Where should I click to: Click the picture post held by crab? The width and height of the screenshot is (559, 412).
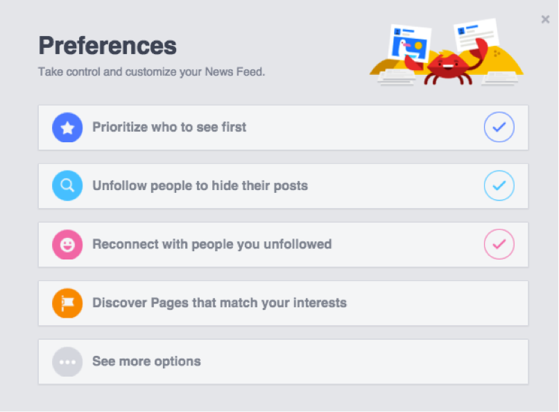[x=410, y=44]
